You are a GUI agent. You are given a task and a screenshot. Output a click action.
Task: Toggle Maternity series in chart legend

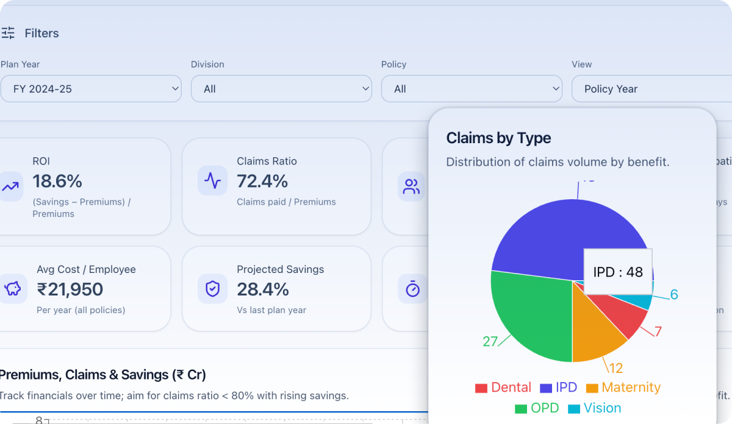[623, 387]
